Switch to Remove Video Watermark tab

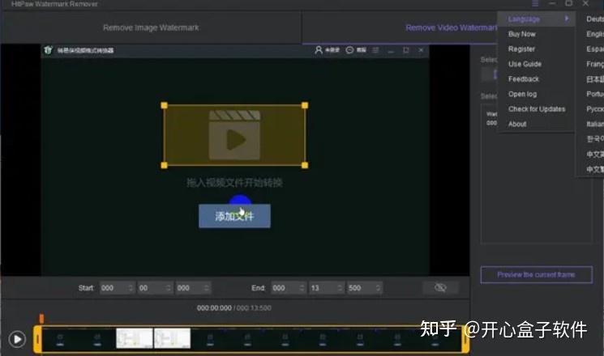(451, 28)
